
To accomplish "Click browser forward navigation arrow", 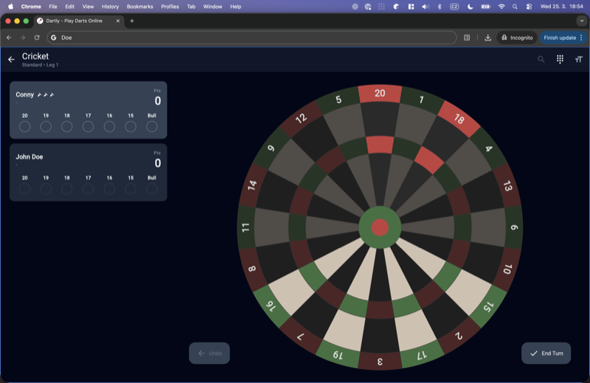I will point(23,38).
